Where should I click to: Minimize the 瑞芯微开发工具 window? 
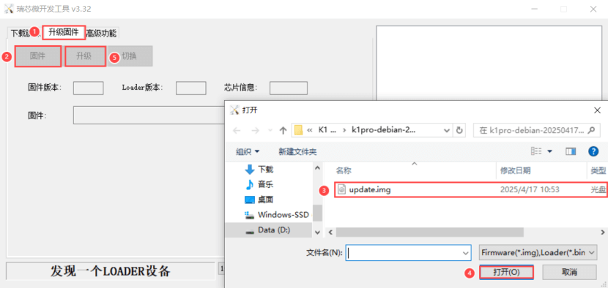[534, 9]
